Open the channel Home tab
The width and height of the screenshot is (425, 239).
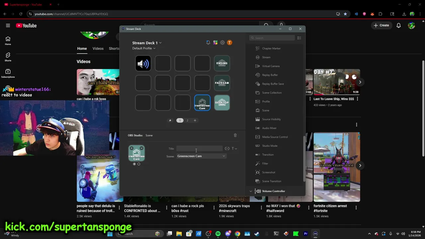coord(82,48)
